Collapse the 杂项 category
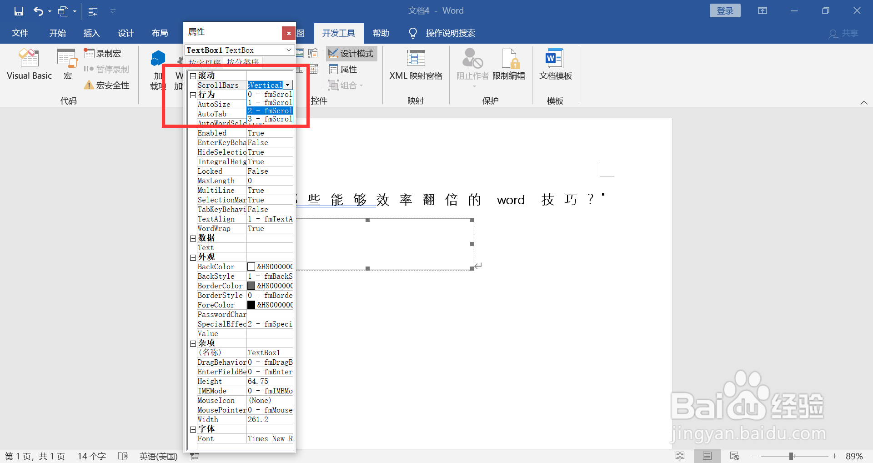This screenshot has height=463, width=873. tap(193, 343)
